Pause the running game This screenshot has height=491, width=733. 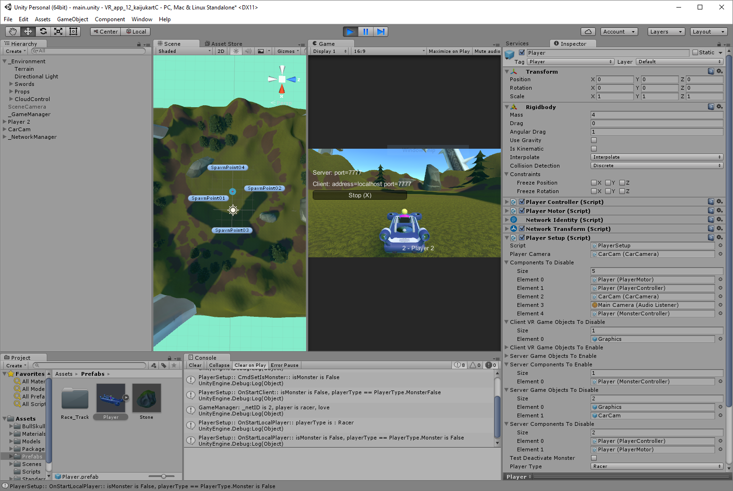366,31
